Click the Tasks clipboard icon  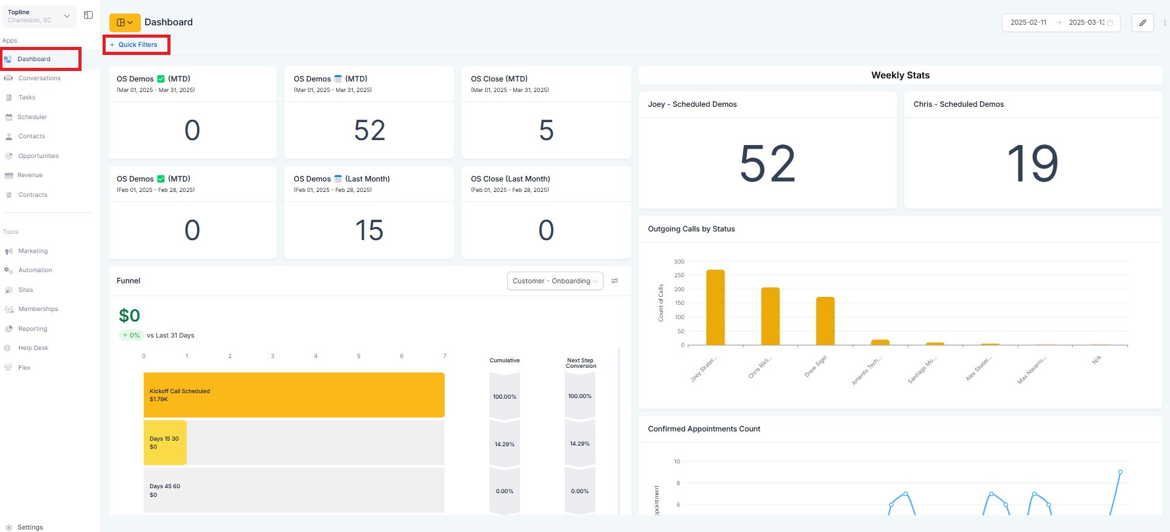click(9, 98)
